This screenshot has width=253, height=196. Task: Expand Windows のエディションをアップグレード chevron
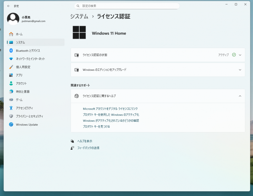pyautogui.click(x=240, y=70)
